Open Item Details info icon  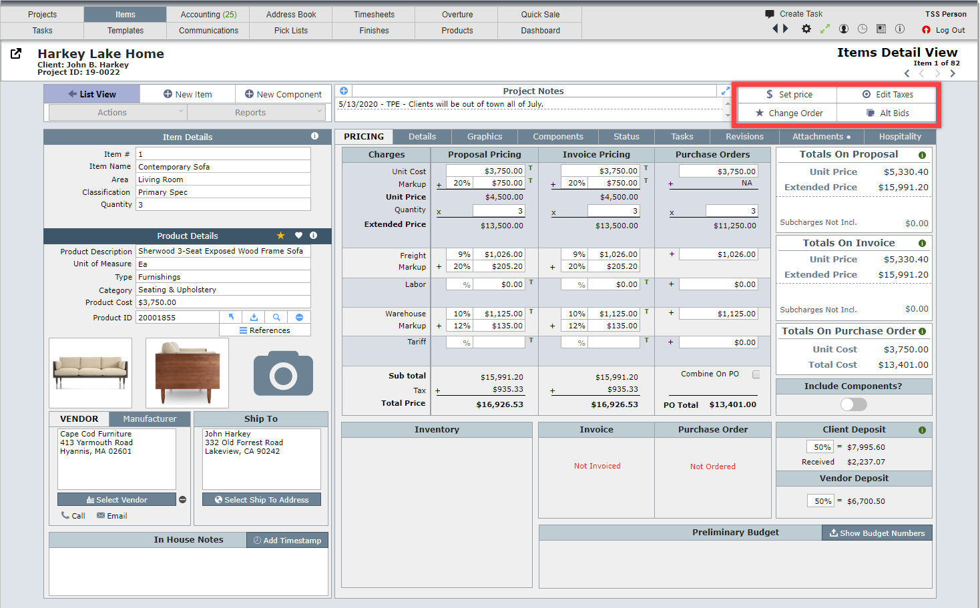[x=314, y=136]
